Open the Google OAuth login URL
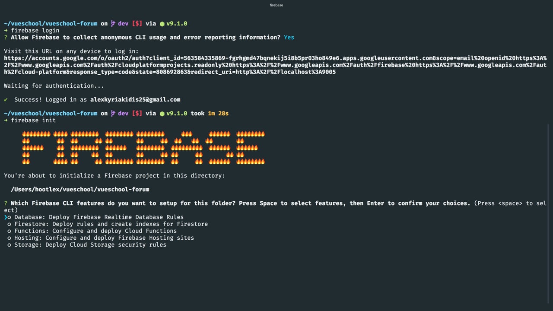This screenshot has width=553, height=311. (275, 65)
